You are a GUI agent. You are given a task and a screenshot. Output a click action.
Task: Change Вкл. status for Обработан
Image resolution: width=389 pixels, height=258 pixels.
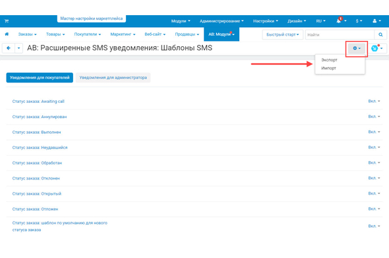coord(374,162)
